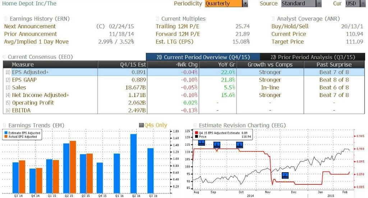Screen dimensions: 368x198
Task: Click the Home Depot Inc/The title
Action: pyautogui.click(x=29, y=4)
